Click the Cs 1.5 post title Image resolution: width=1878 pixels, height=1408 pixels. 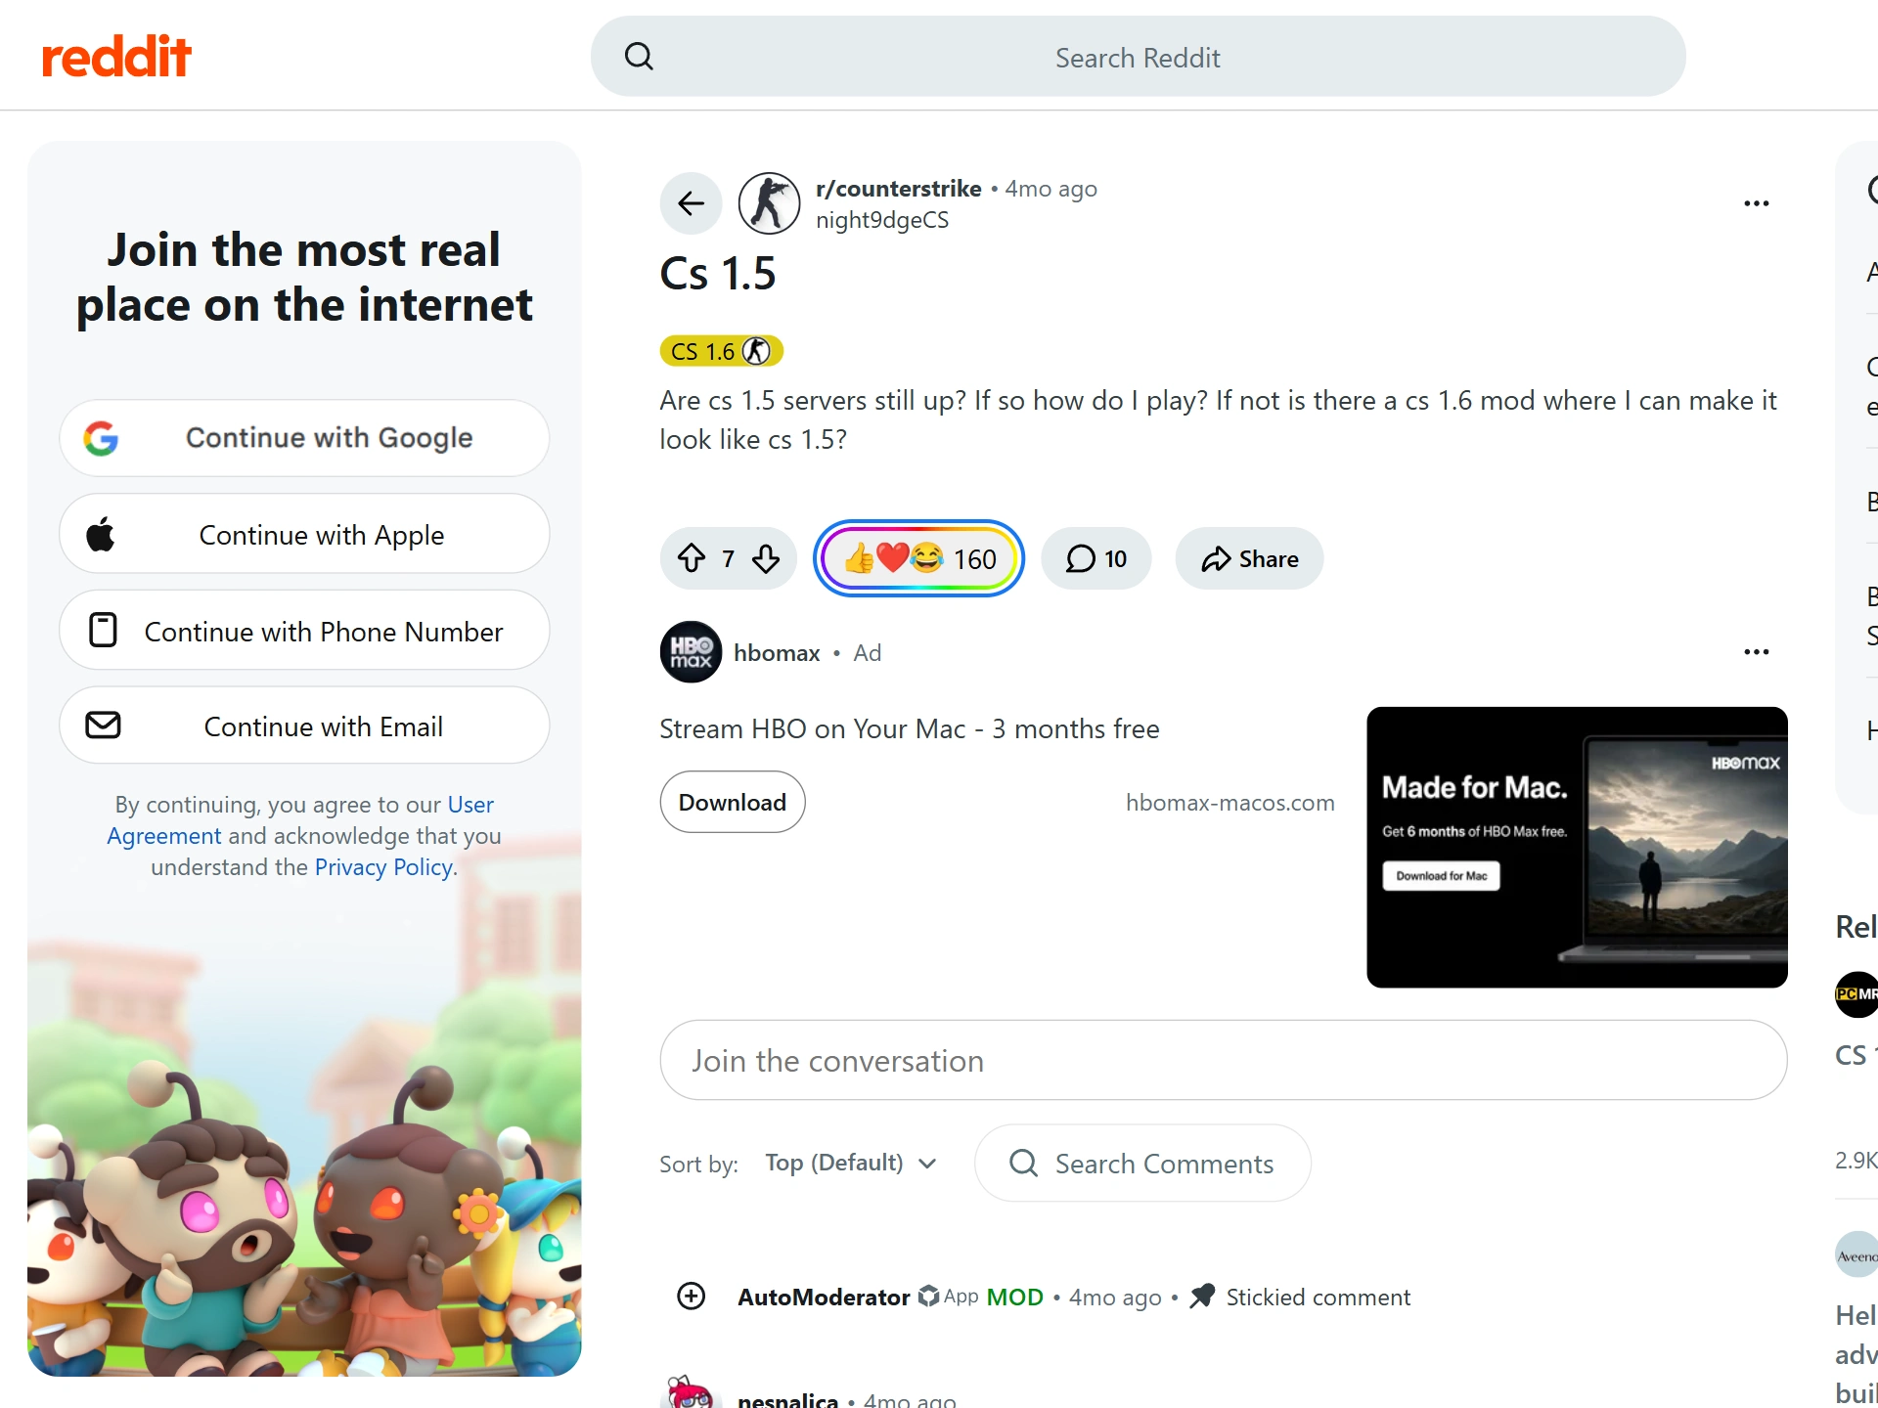718,273
